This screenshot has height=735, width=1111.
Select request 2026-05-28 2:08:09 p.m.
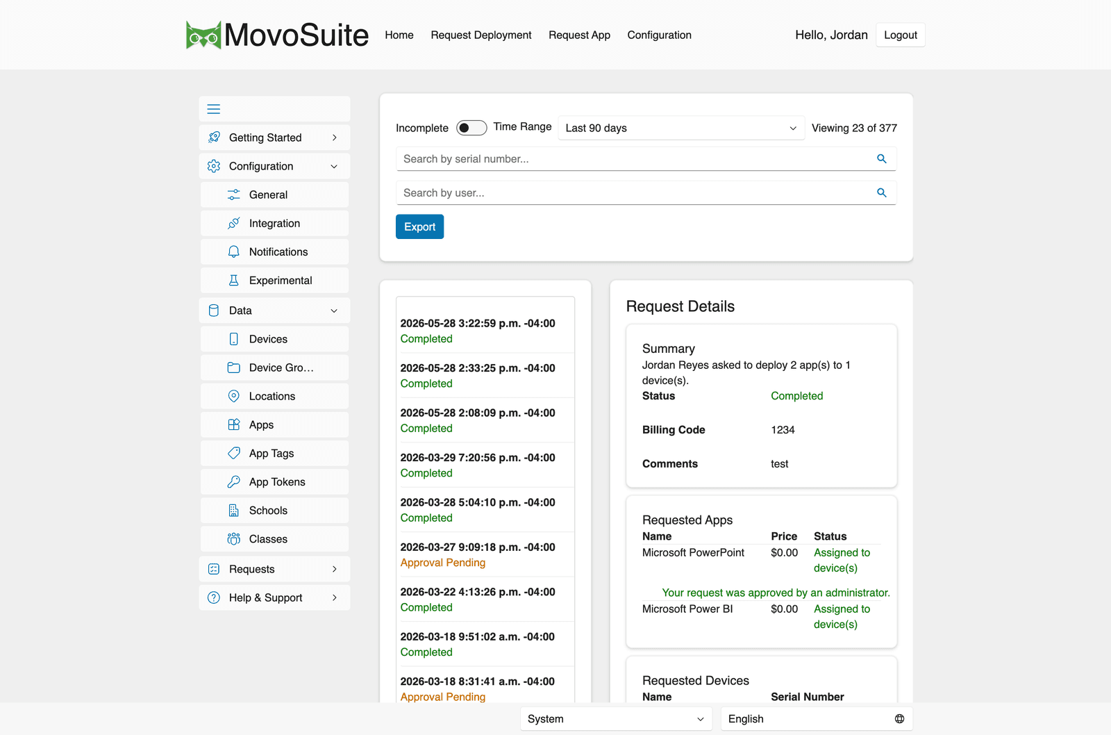pyautogui.click(x=485, y=420)
